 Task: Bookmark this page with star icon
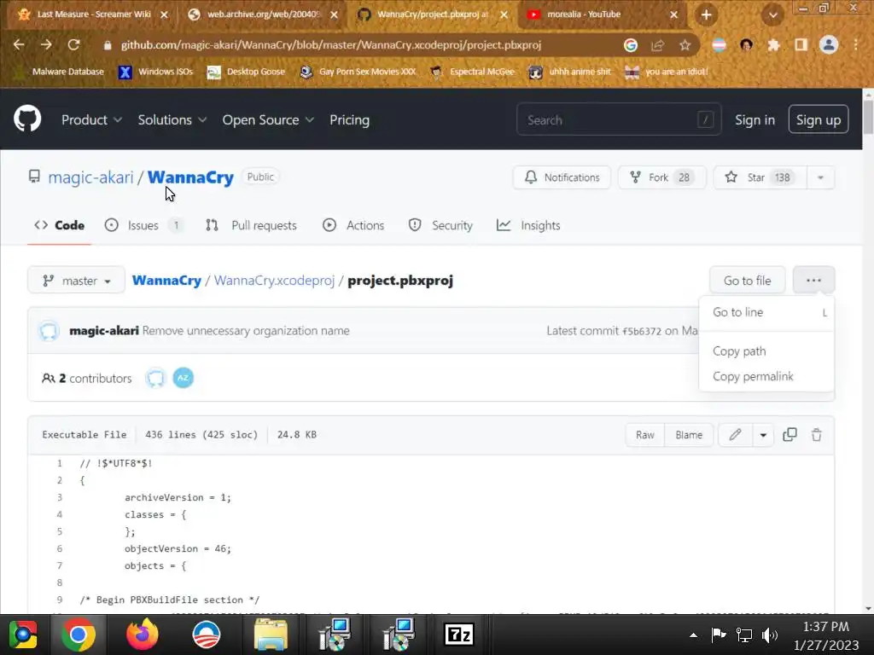click(x=685, y=45)
